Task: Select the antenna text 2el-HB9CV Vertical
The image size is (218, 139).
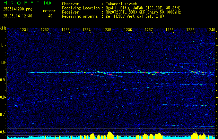Action: pos(124,16)
